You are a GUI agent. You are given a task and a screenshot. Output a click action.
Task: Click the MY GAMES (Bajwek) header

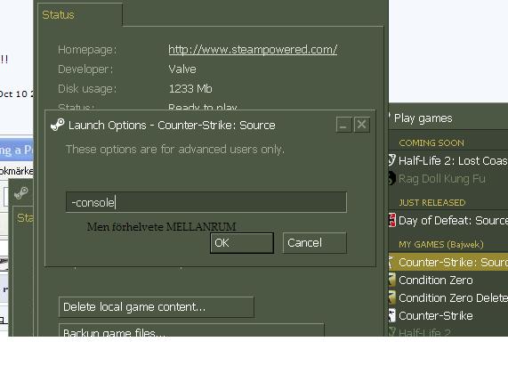point(441,244)
